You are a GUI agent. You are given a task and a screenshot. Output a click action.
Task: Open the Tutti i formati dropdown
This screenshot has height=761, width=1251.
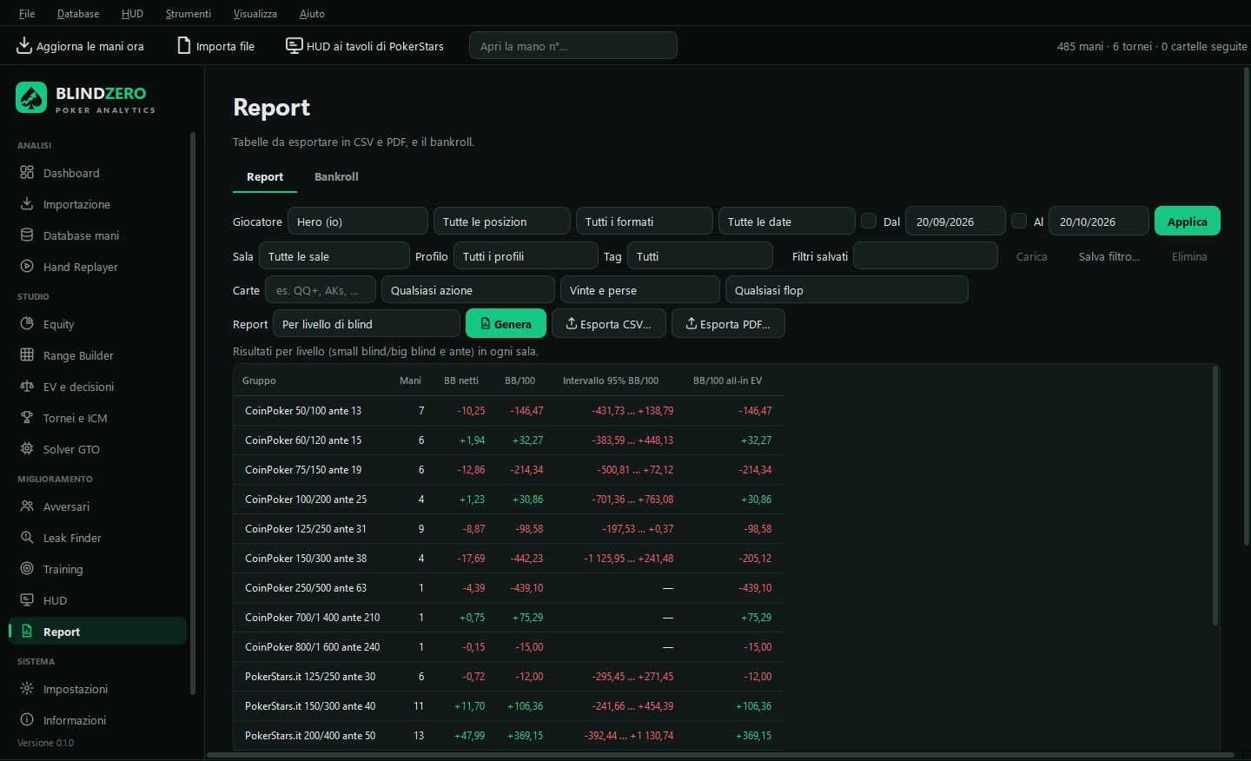[x=645, y=222]
